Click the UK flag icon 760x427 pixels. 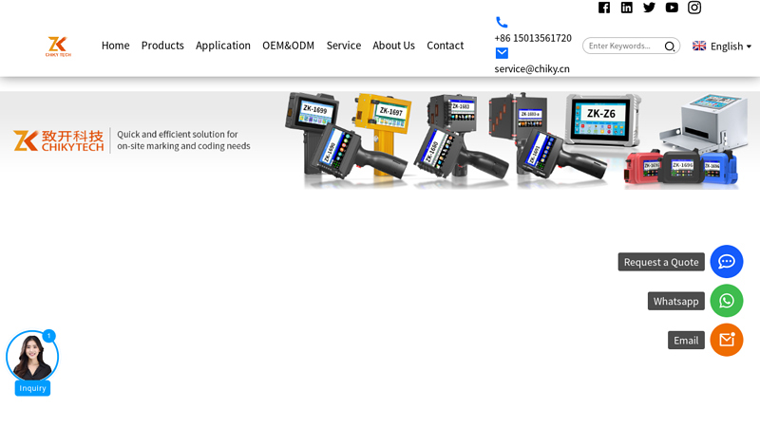point(699,46)
